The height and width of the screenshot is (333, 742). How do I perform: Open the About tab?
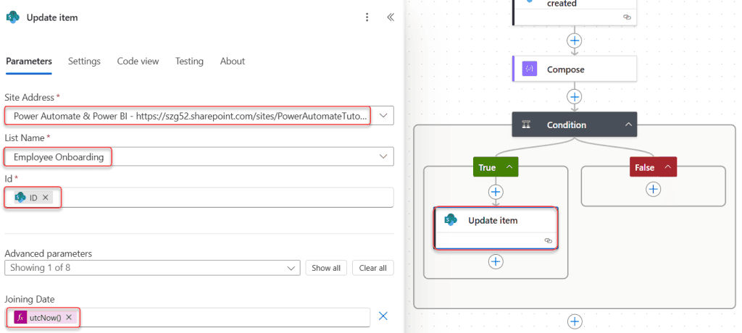233,61
